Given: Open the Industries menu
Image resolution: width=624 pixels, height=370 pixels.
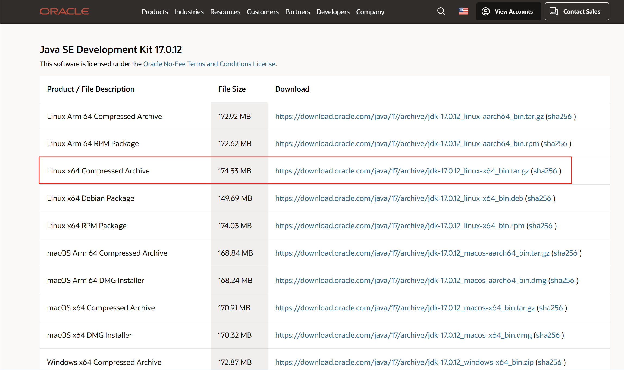Looking at the screenshot, I should pos(189,12).
